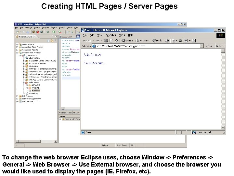Switch to the Tasks tab in Eclipse

click(70, 113)
